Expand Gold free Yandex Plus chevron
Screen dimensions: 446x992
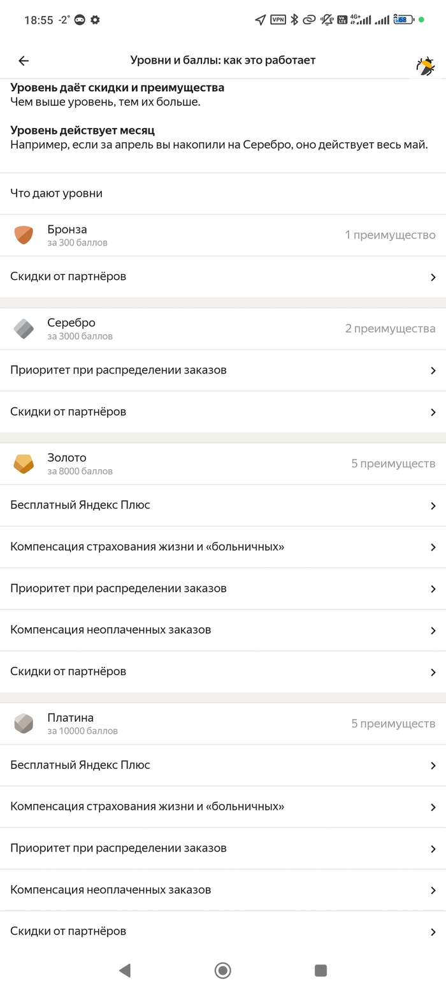coord(433,506)
